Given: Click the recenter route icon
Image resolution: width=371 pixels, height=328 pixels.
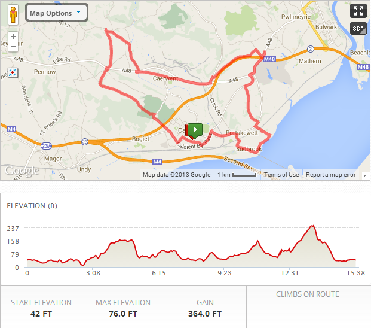Looking at the screenshot, I should (x=13, y=73).
